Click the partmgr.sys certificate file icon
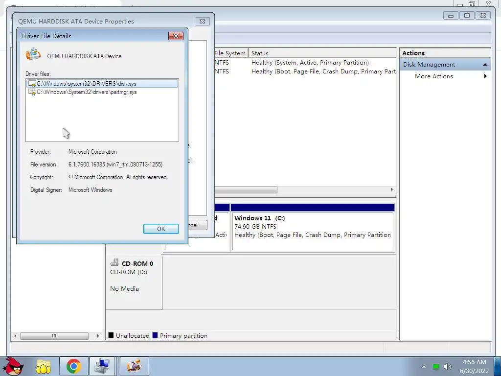The width and height of the screenshot is (501, 376). tap(32, 92)
